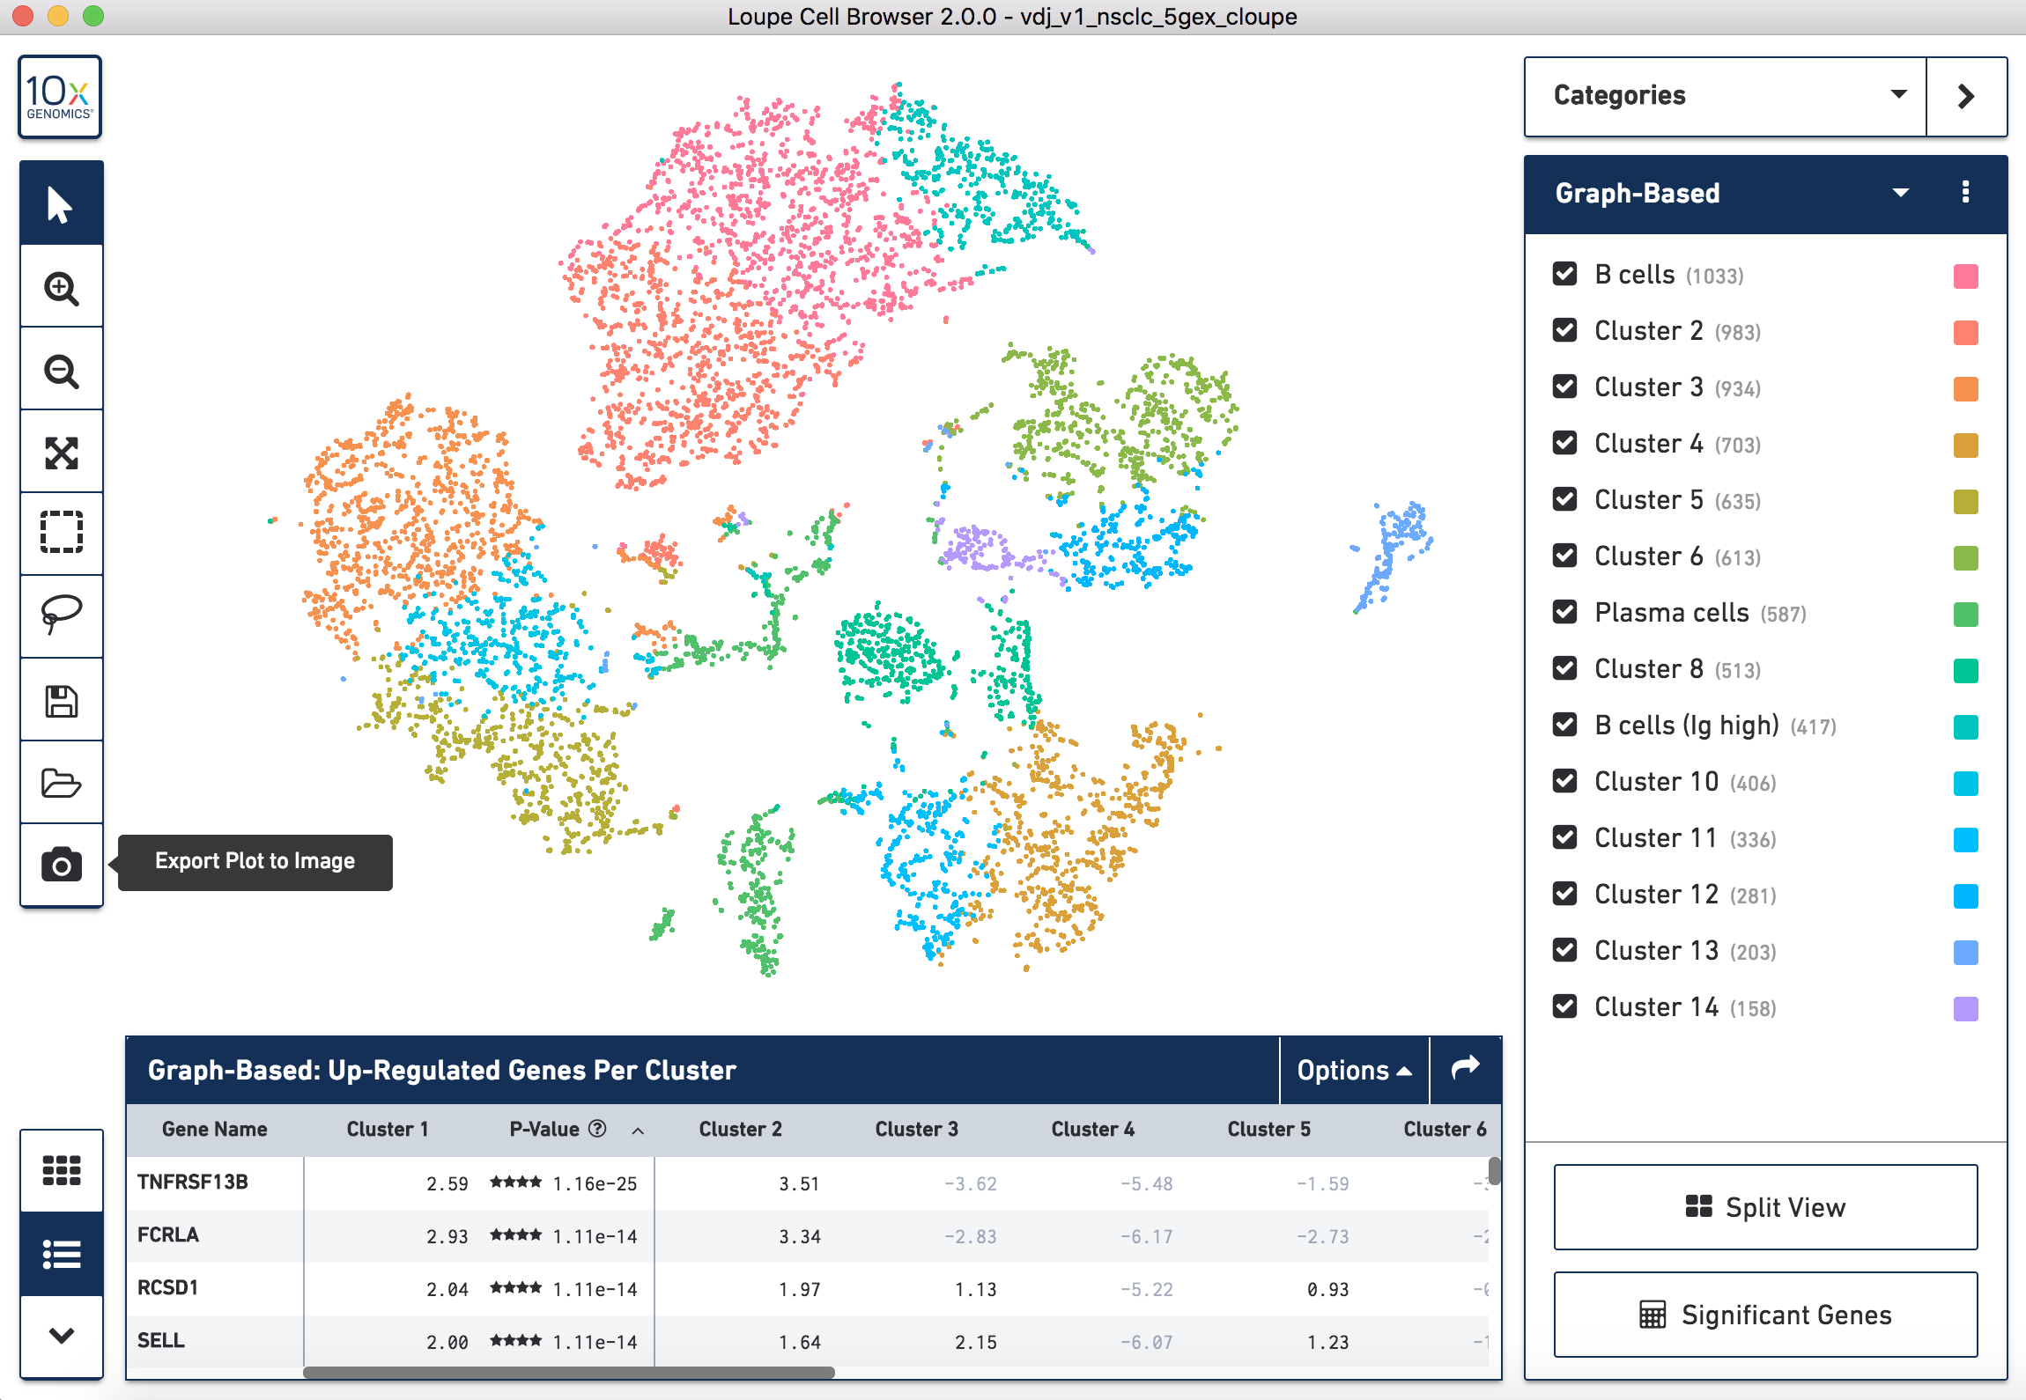Click the zoom in magnifier icon
This screenshot has width=2026, height=1400.
(x=61, y=288)
